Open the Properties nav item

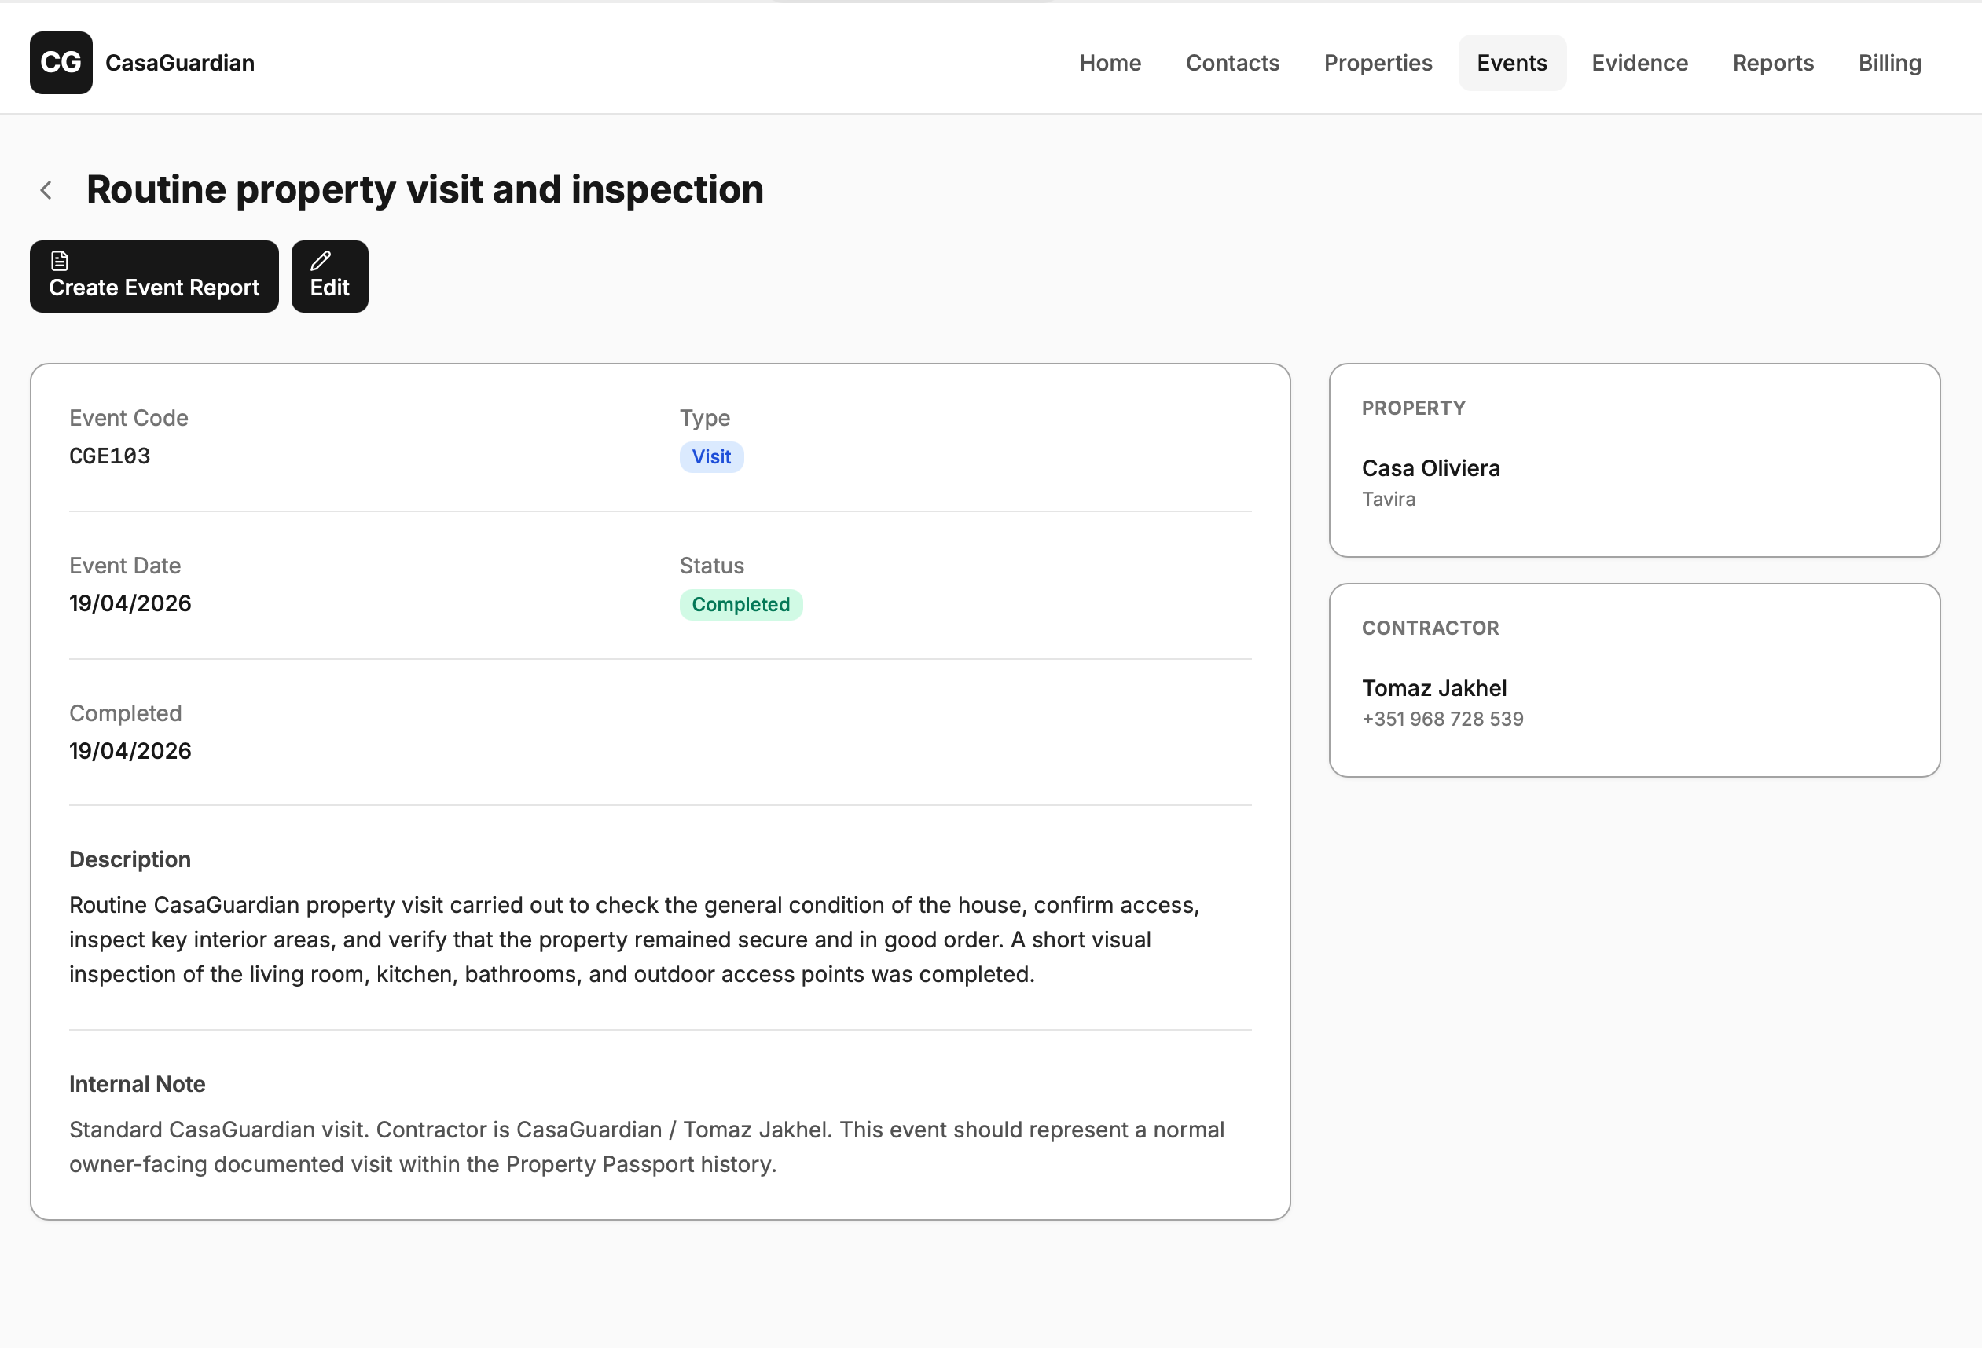click(x=1378, y=62)
